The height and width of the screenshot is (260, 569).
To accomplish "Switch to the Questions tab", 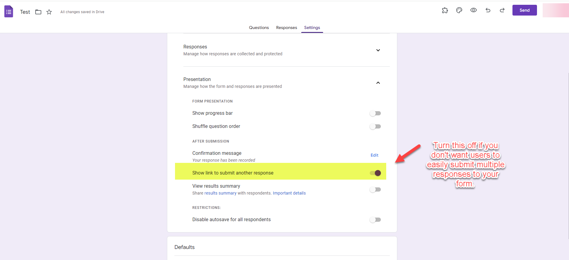I will (x=259, y=27).
